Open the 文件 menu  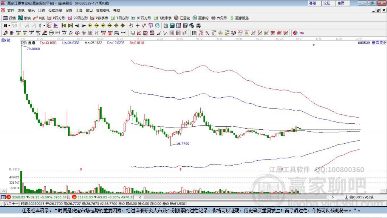pyautogui.click(x=11, y=10)
